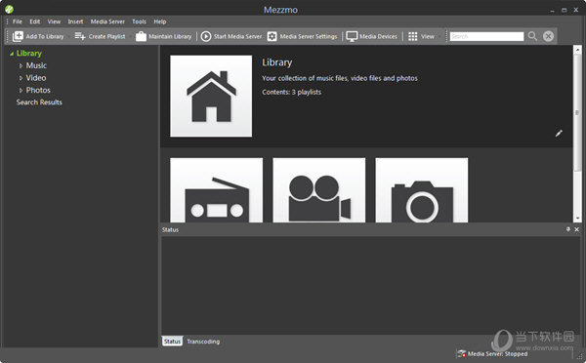
Task: Click the magnifying glass search icon
Action: click(x=532, y=36)
